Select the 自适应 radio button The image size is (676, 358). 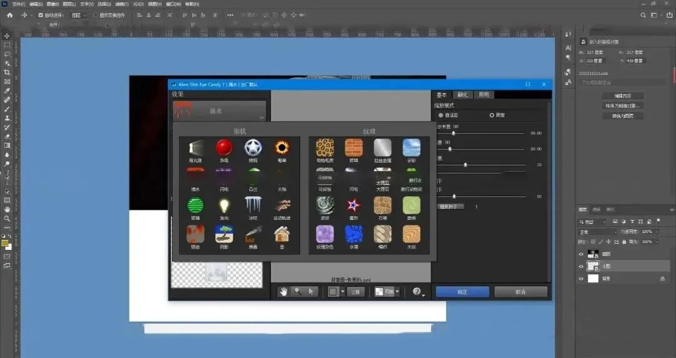[441, 116]
